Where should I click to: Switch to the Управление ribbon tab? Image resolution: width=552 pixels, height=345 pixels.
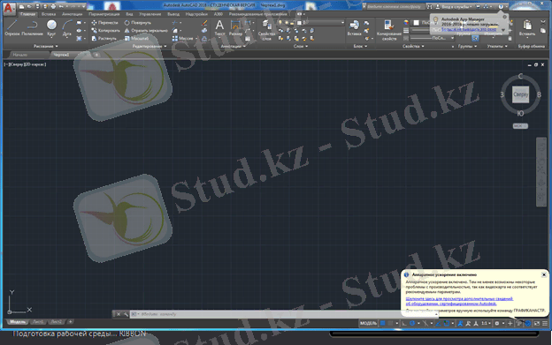click(x=149, y=14)
